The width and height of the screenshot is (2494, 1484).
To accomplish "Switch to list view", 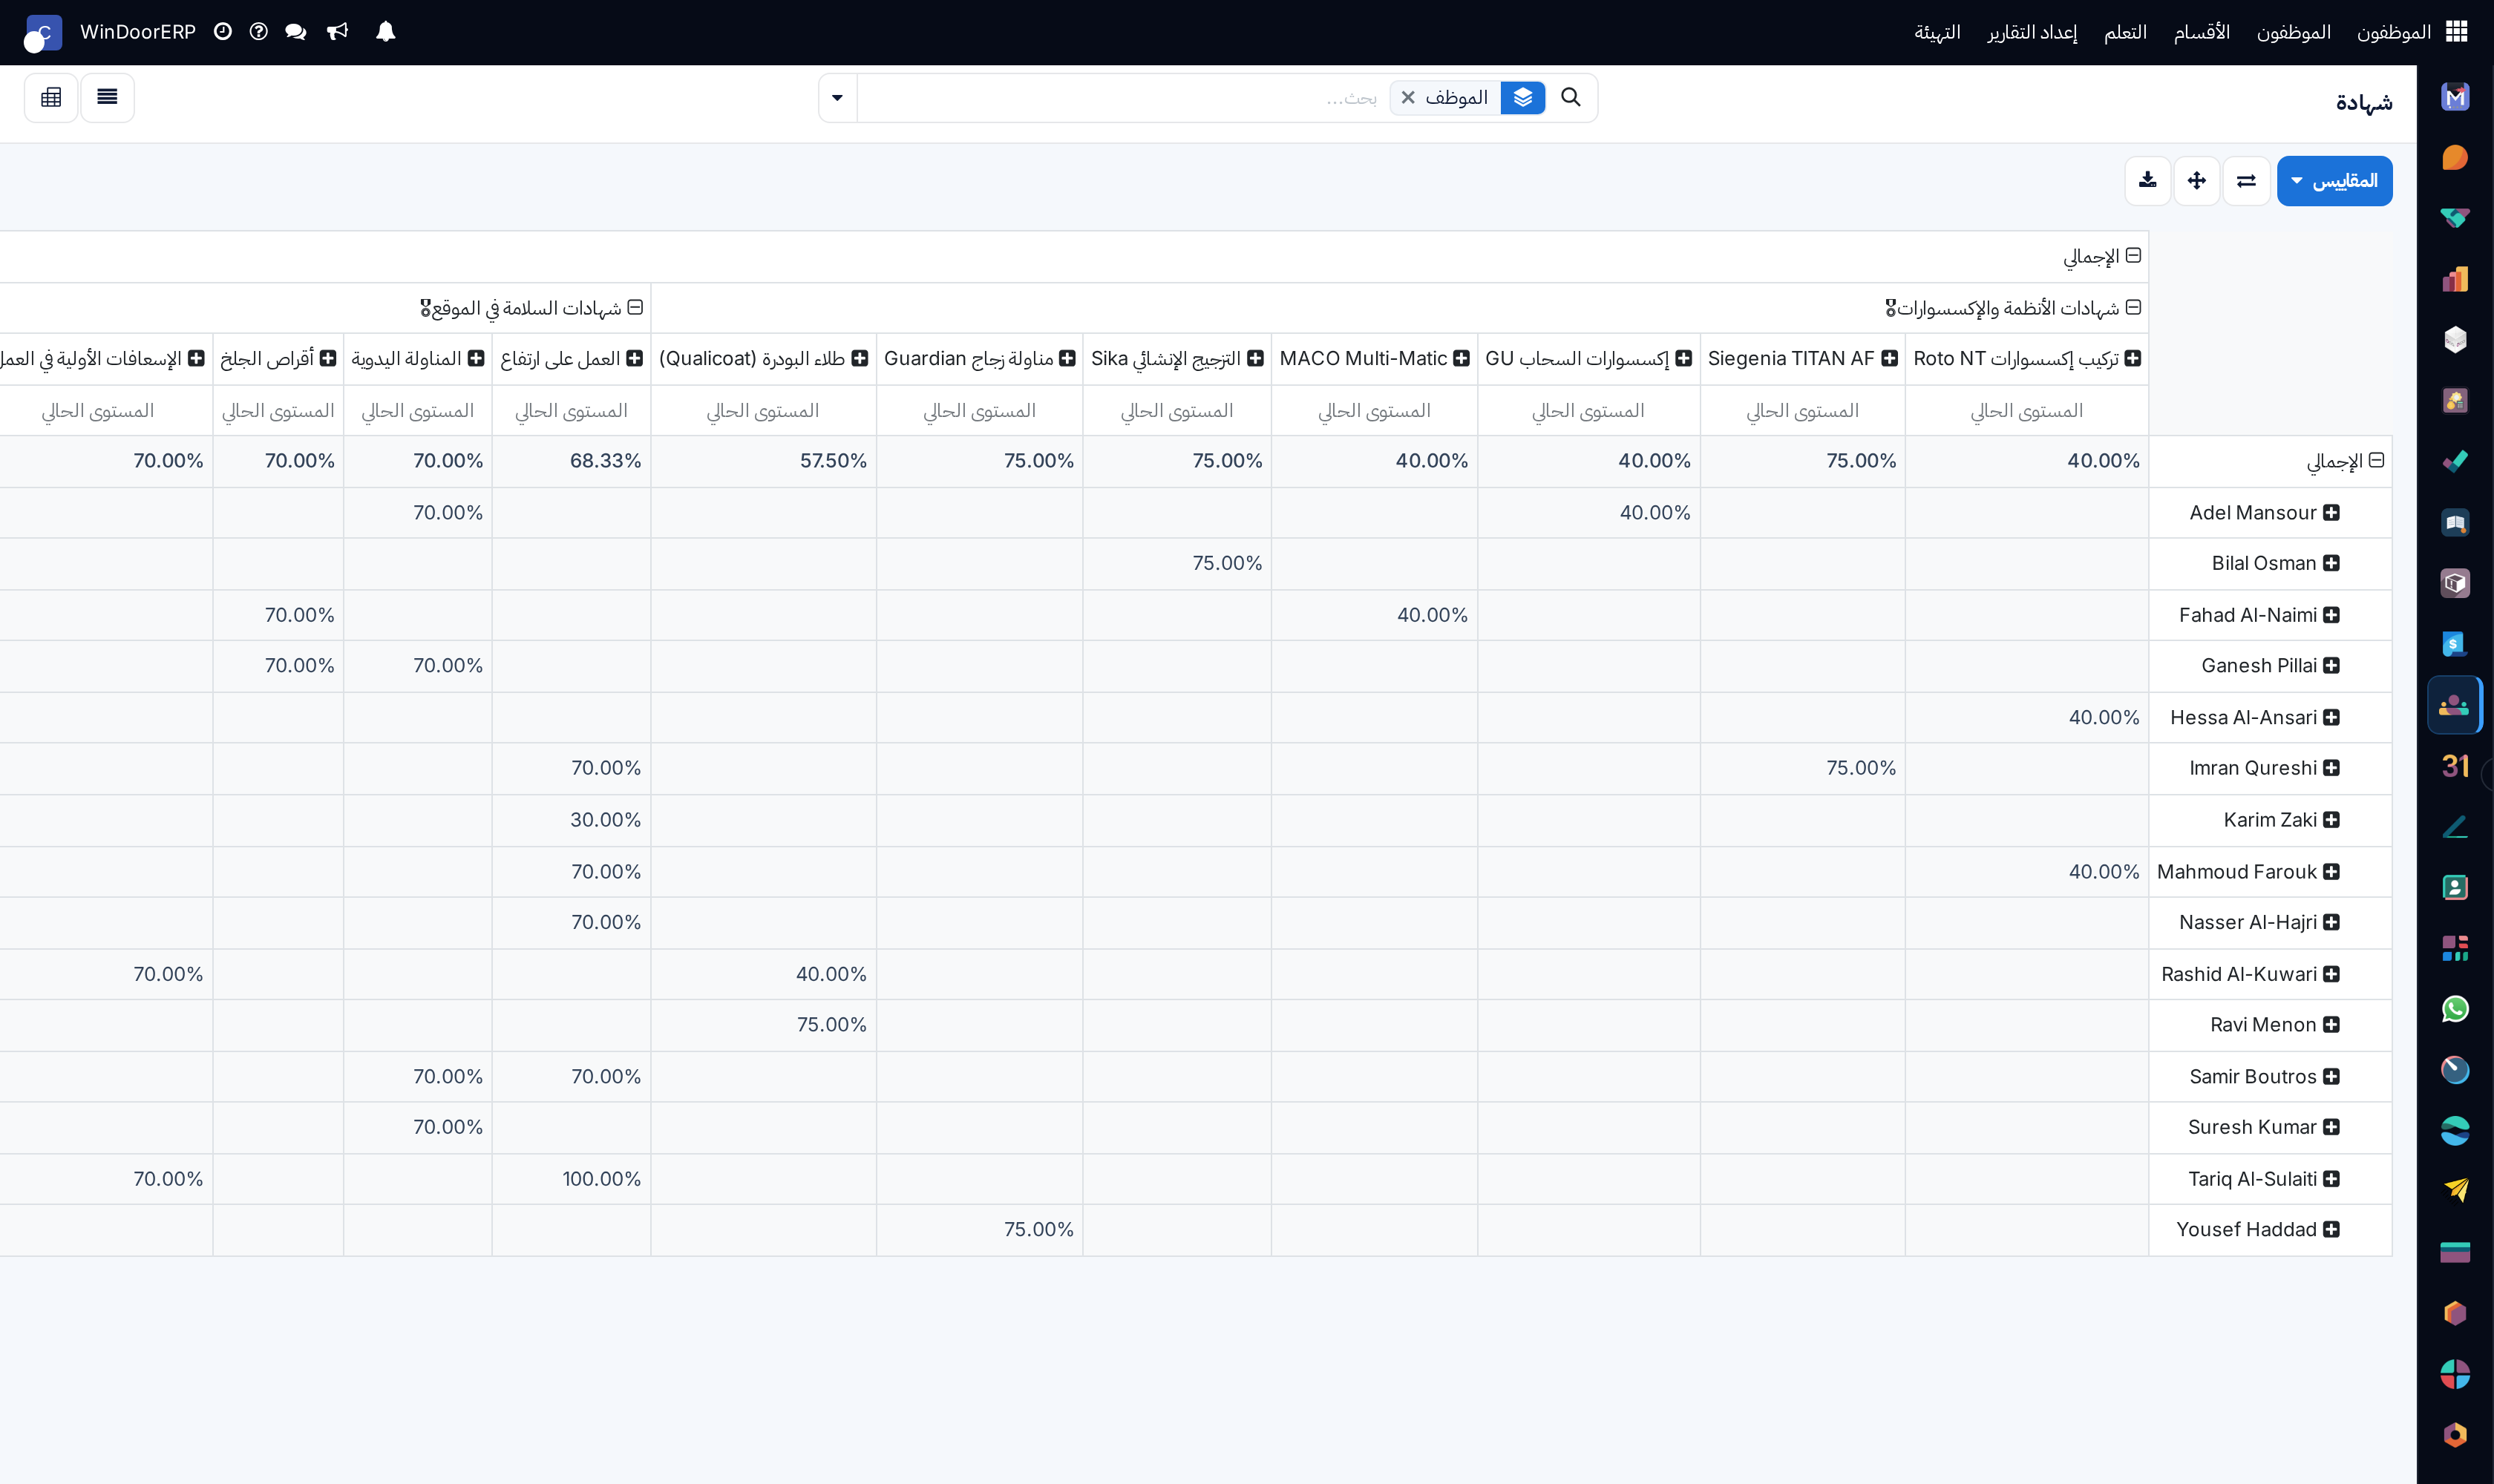I will (x=107, y=98).
